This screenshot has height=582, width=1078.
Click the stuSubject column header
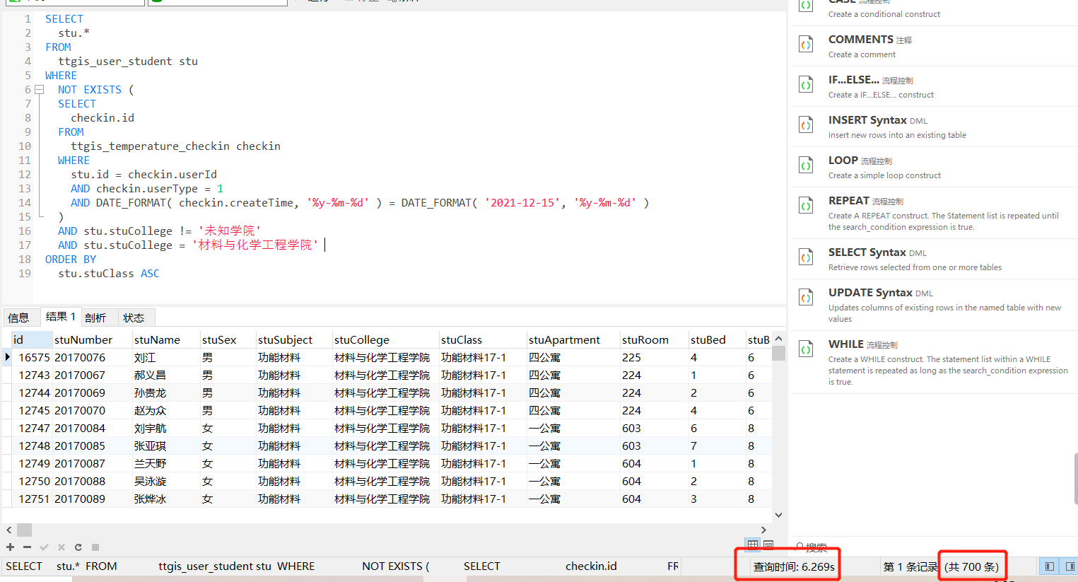(x=294, y=339)
